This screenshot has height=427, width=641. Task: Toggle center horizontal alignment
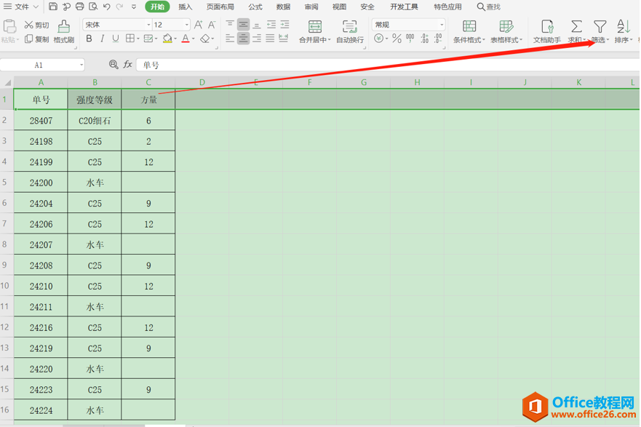[243, 39]
